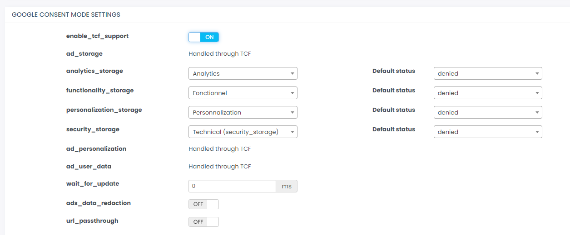Open security_storage default status dropdown
This screenshot has height=235, width=570.
point(488,132)
